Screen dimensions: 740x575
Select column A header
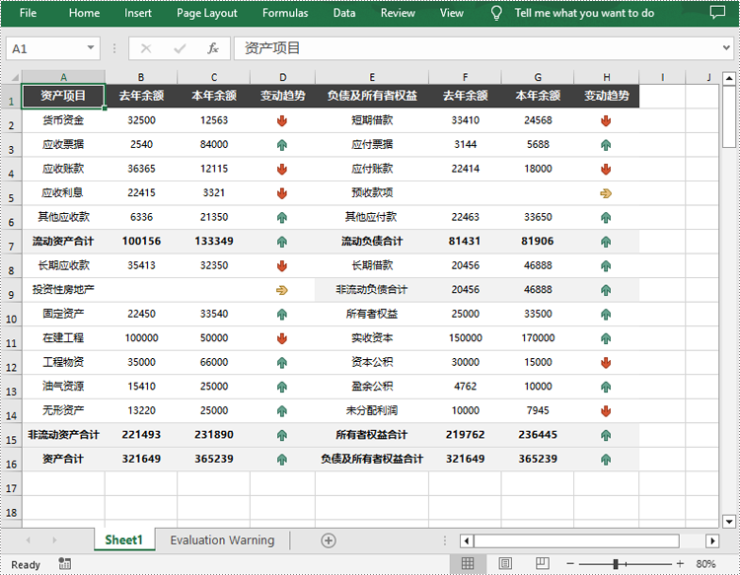pyautogui.click(x=63, y=77)
